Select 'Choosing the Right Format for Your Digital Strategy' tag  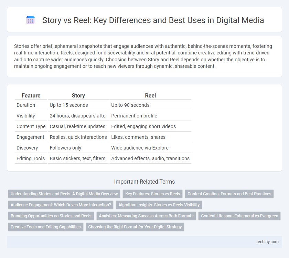click(135, 227)
